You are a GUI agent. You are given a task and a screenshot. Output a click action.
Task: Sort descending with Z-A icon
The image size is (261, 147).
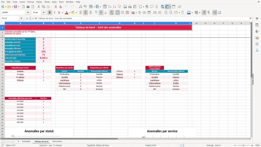point(114,7)
